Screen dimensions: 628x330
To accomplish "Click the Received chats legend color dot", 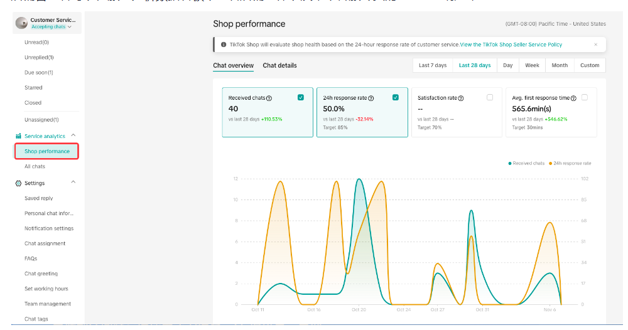I will point(510,163).
